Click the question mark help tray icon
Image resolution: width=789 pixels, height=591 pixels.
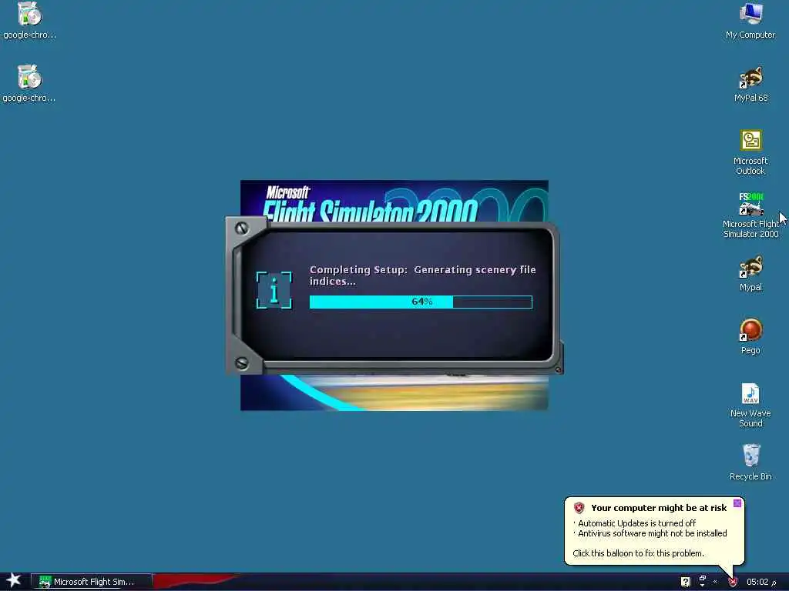[x=685, y=582]
